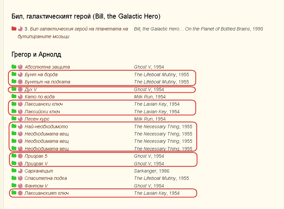The height and width of the screenshot is (209, 284).
Task: Click green folder icon next to Абсолютна защита
Action: [14, 67]
